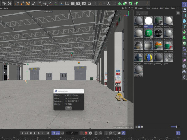The image size is (187, 140).
Task: Toggle the Y axis lock
Action: [x=56, y=3]
